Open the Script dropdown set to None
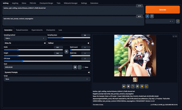The width and height of the screenshot is (182, 110). click(x=47, y=79)
